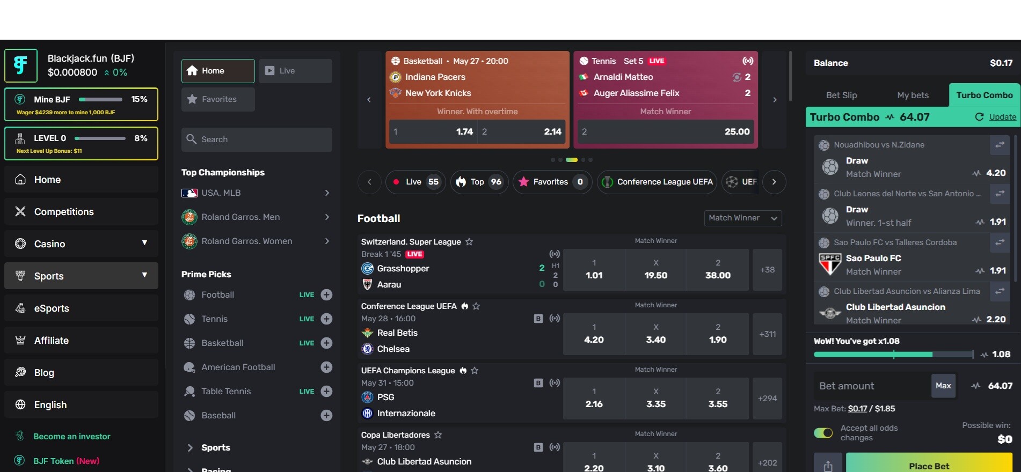Select the Top 96 filter chip
Image resolution: width=1021 pixels, height=472 pixels.
tap(479, 182)
